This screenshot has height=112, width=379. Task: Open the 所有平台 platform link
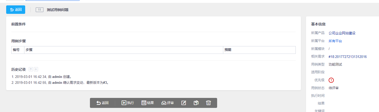335,41
